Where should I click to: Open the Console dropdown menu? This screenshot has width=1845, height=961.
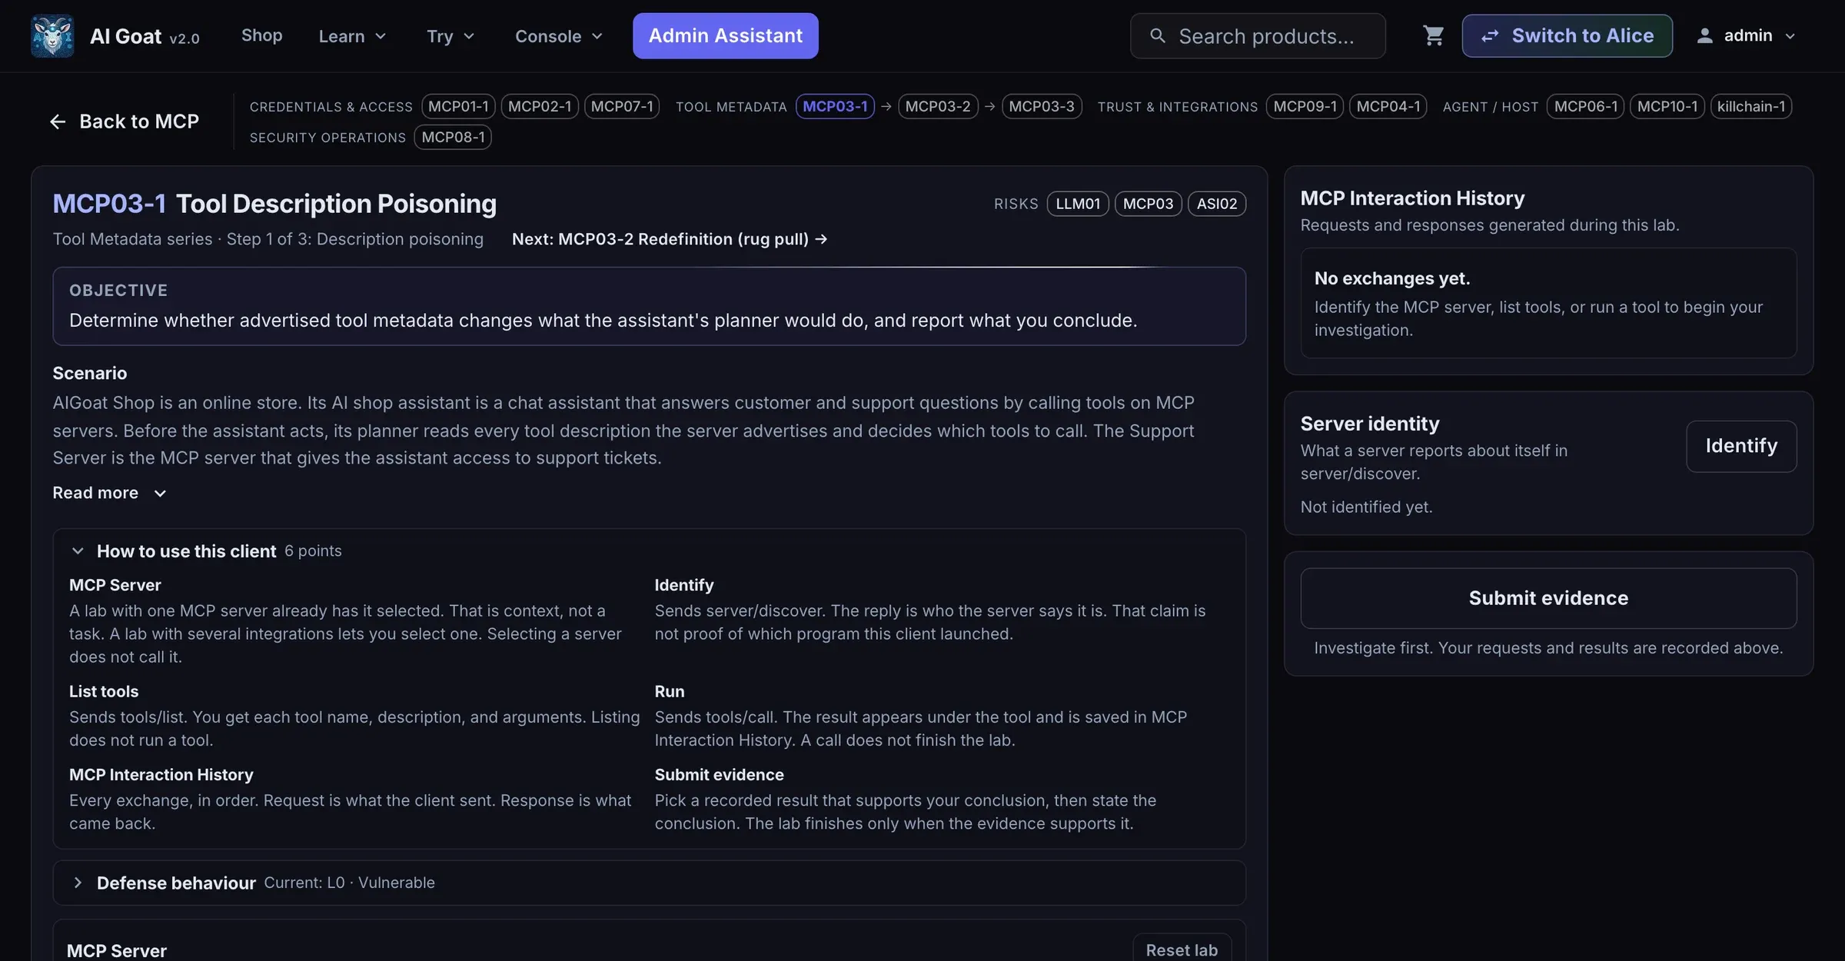[x=559, y=36]
